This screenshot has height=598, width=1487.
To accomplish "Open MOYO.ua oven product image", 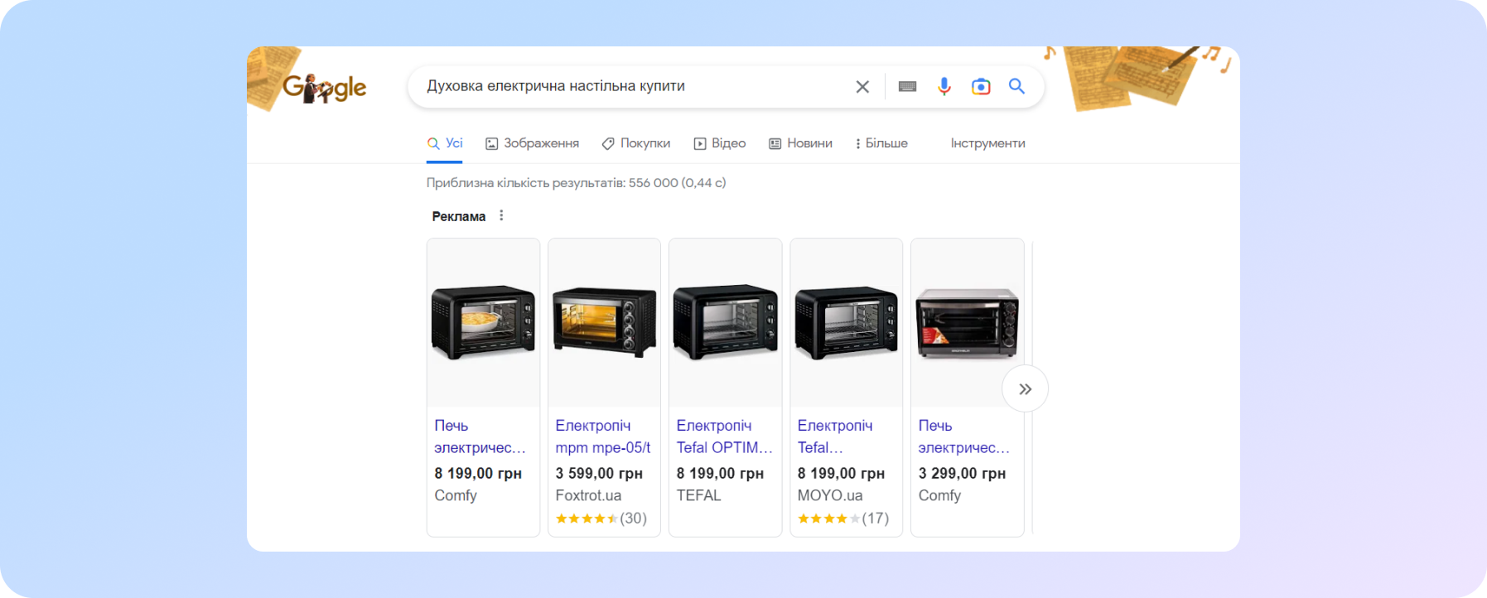I will (846, 322).
